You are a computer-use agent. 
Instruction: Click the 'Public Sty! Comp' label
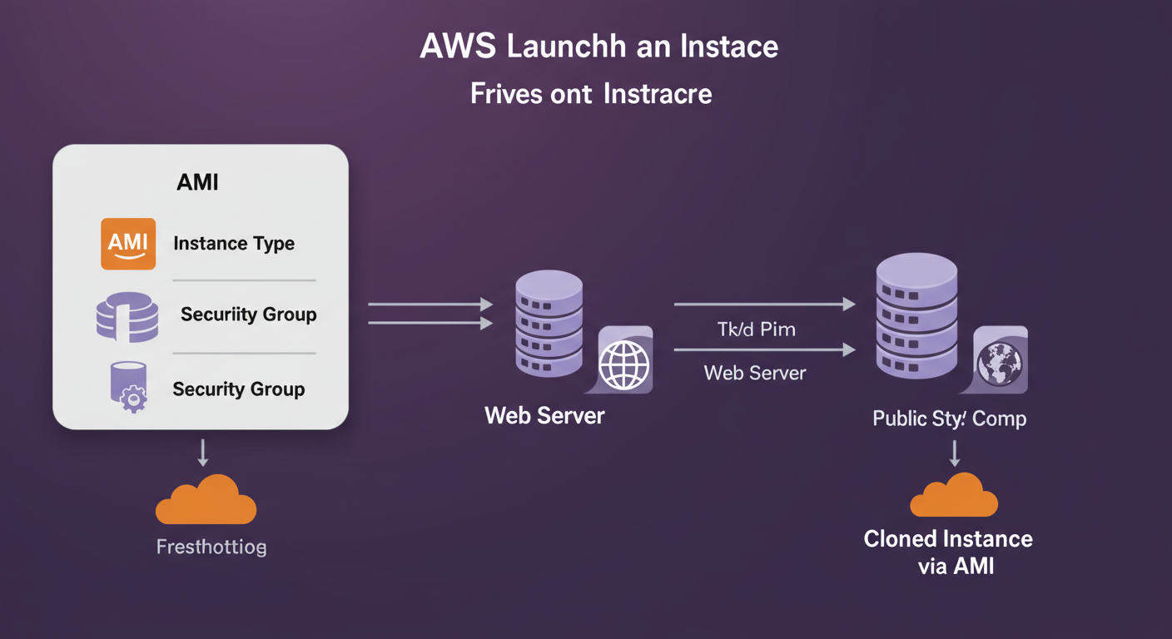point(950,418)
